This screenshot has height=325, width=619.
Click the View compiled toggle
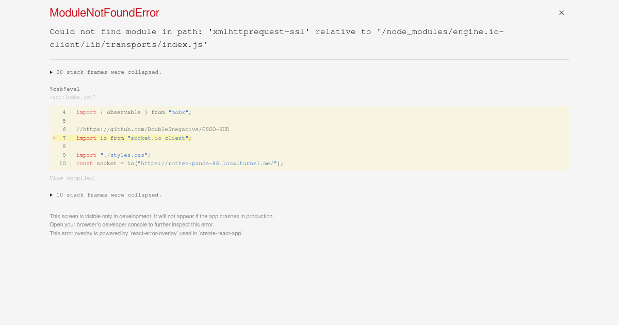(72, 178)
